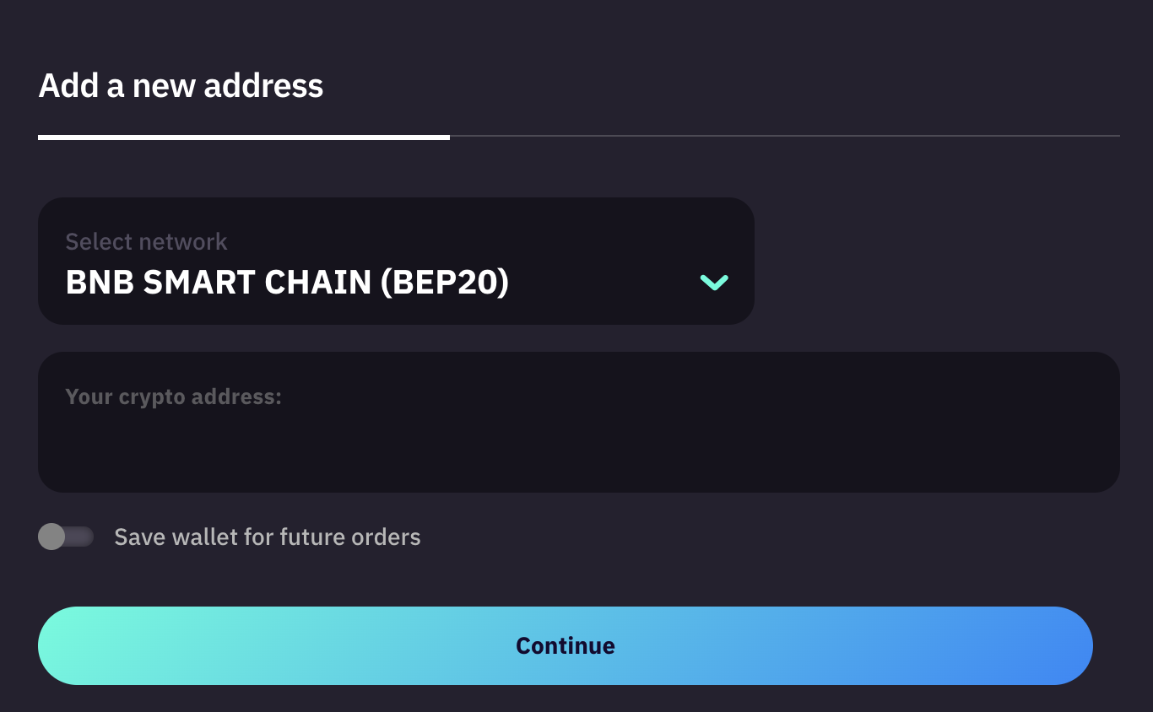1153x712 pixels.
Task: Click the 'Continue' text label
Action: [x=565, y=646]
